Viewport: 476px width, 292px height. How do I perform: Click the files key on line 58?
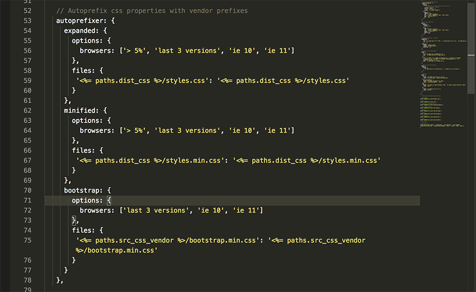pos(85,71)
